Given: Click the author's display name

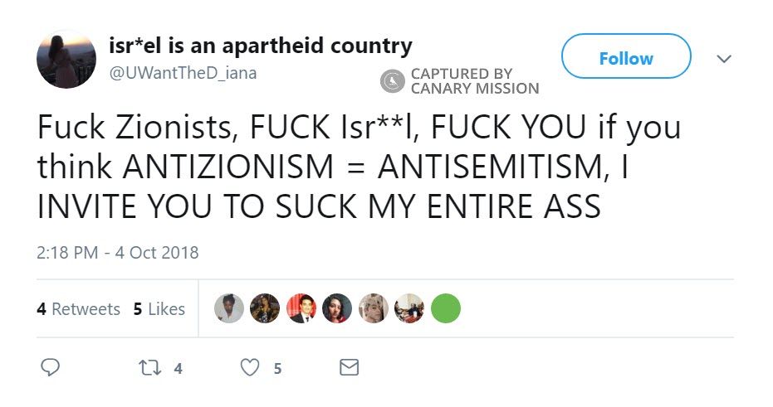Looking at the screenshot, I should coord(260,46).
